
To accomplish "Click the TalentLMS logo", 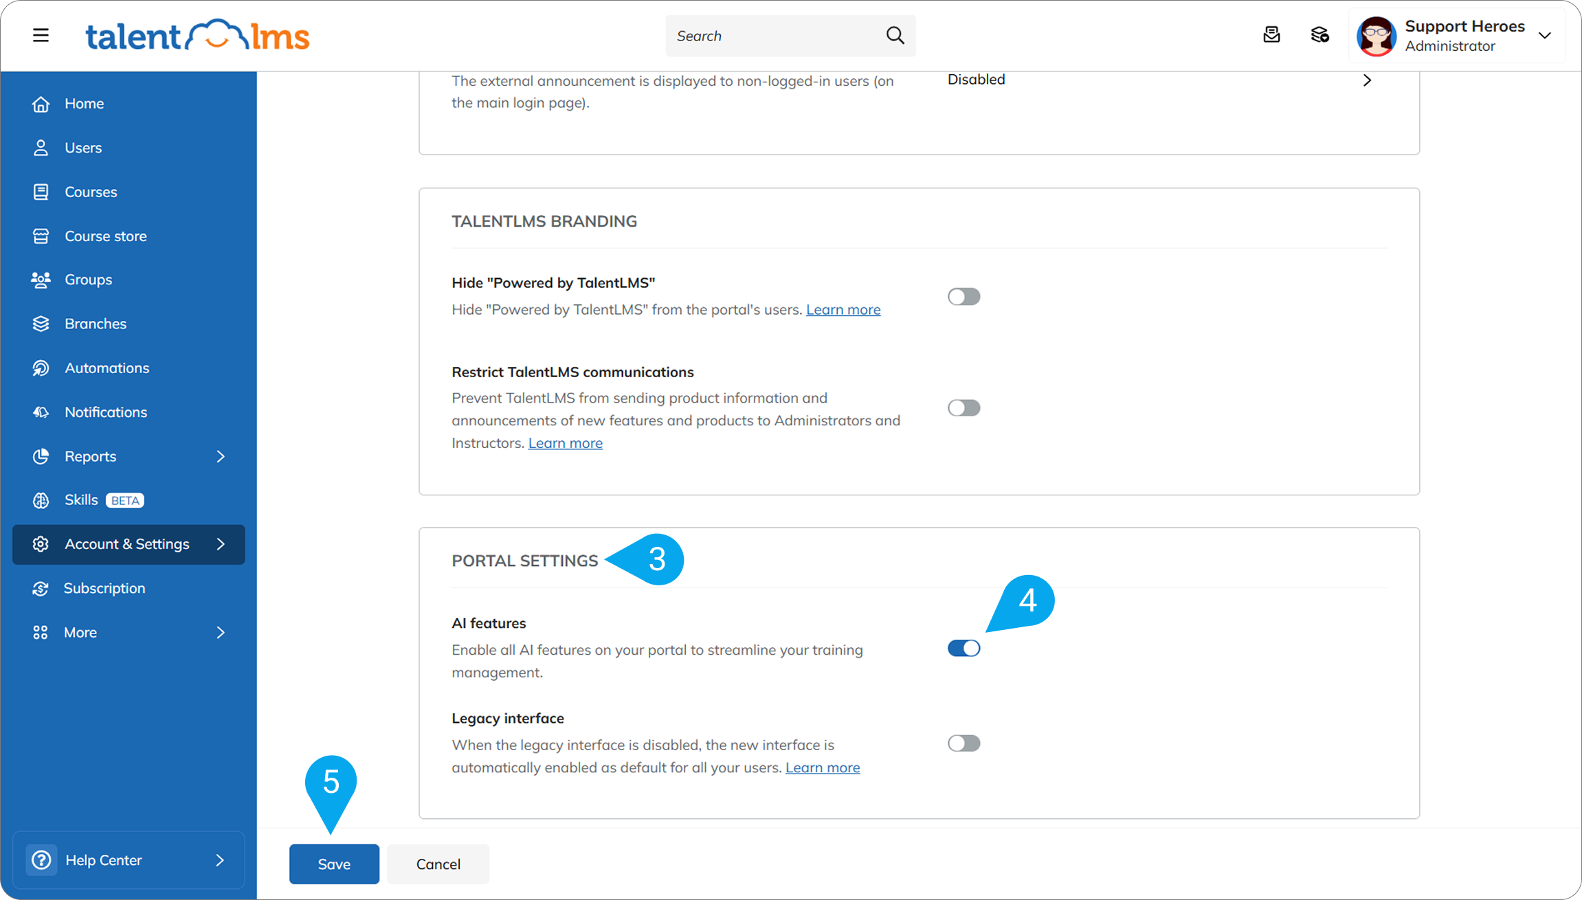I will [197, 35].
